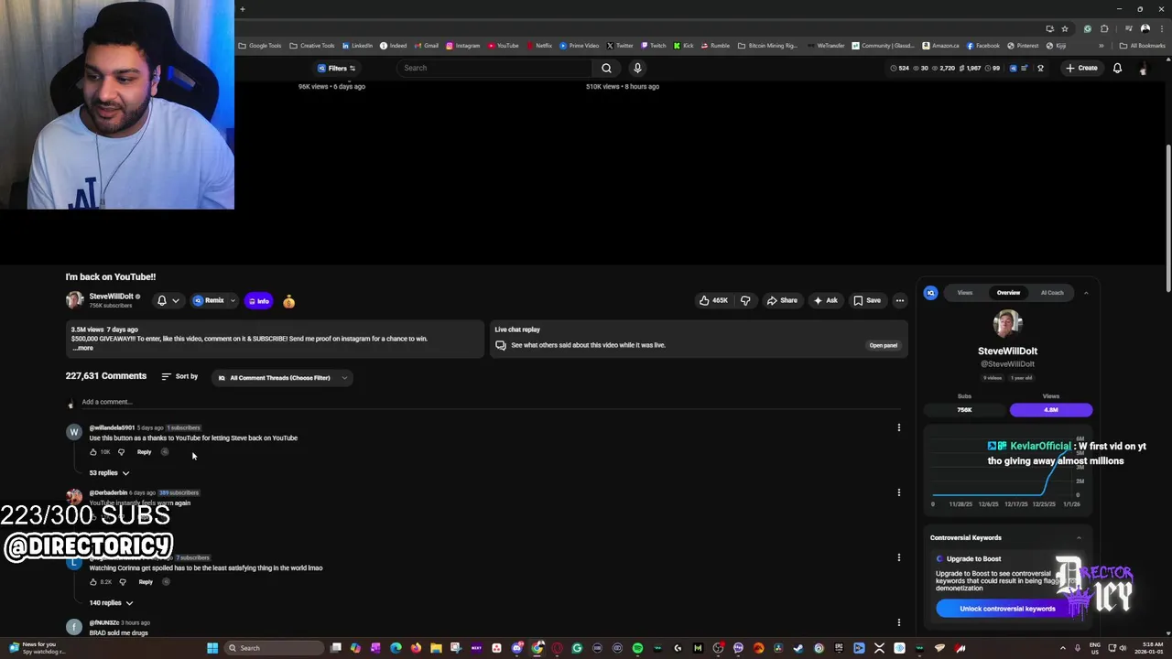Open Spotify from the taskbar
This screenshot has width=1172, height=659.
tap(637, 648)
